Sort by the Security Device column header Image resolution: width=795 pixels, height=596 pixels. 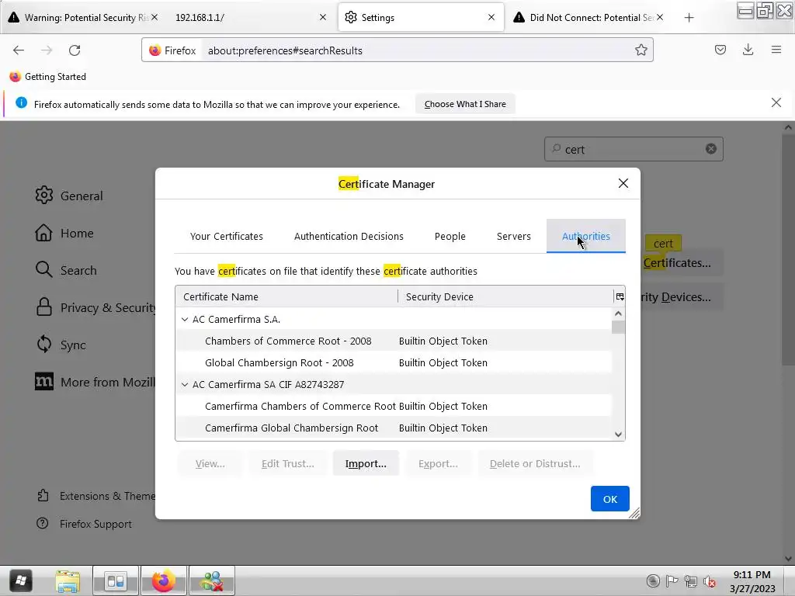pyautogui.click(x=505, y=296)
